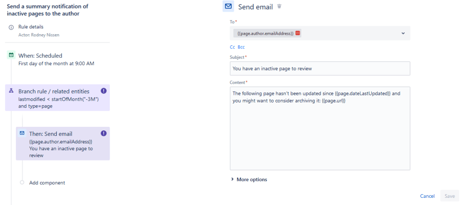
Task: Click the trash icon beside Send email
Action: (x=279, y=6)
